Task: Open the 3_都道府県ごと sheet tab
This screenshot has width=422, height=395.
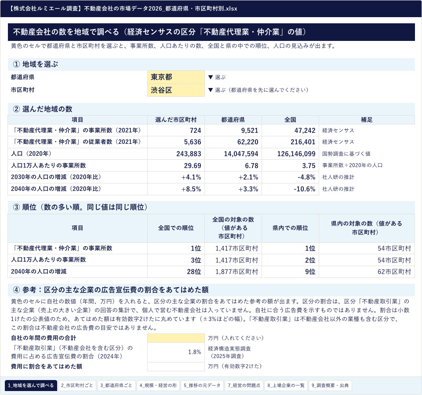Action: pyautogui.click(x=116, y=385)
